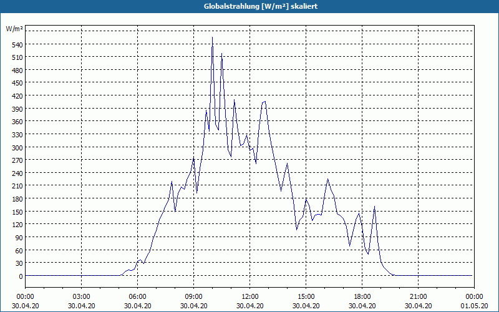Click the 30.04.20 date under 12:00
Image resolution: width=499 pixels, height=312 pixels.
click(x=250, y=306)
